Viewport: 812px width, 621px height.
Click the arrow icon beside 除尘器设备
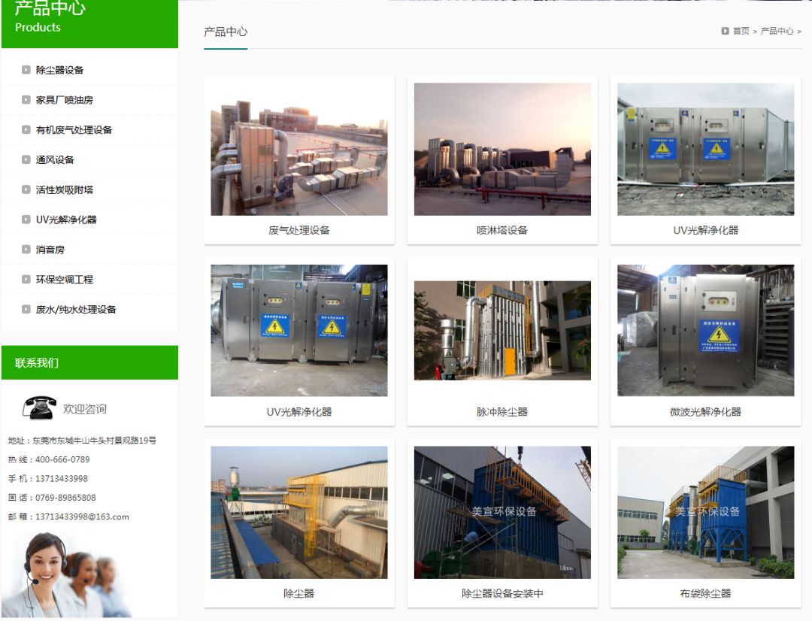coord(26,70)
